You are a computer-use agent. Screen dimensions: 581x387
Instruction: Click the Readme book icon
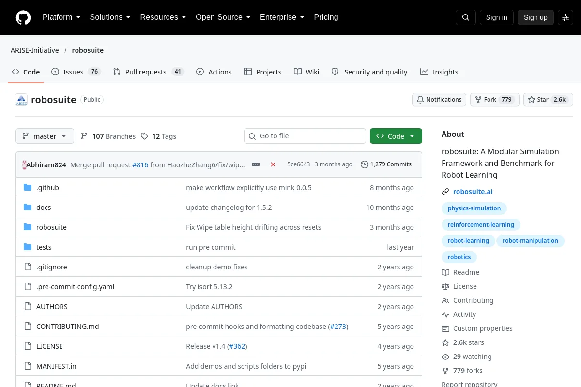[445, 272]
